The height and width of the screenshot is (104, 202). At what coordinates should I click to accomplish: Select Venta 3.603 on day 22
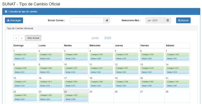tap(25, 99)
